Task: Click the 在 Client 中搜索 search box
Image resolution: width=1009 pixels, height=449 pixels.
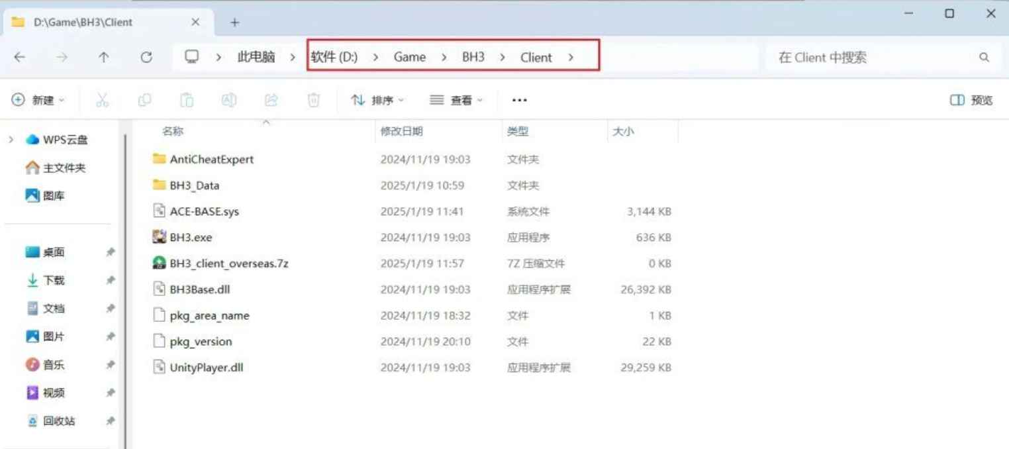Action: 861,57
